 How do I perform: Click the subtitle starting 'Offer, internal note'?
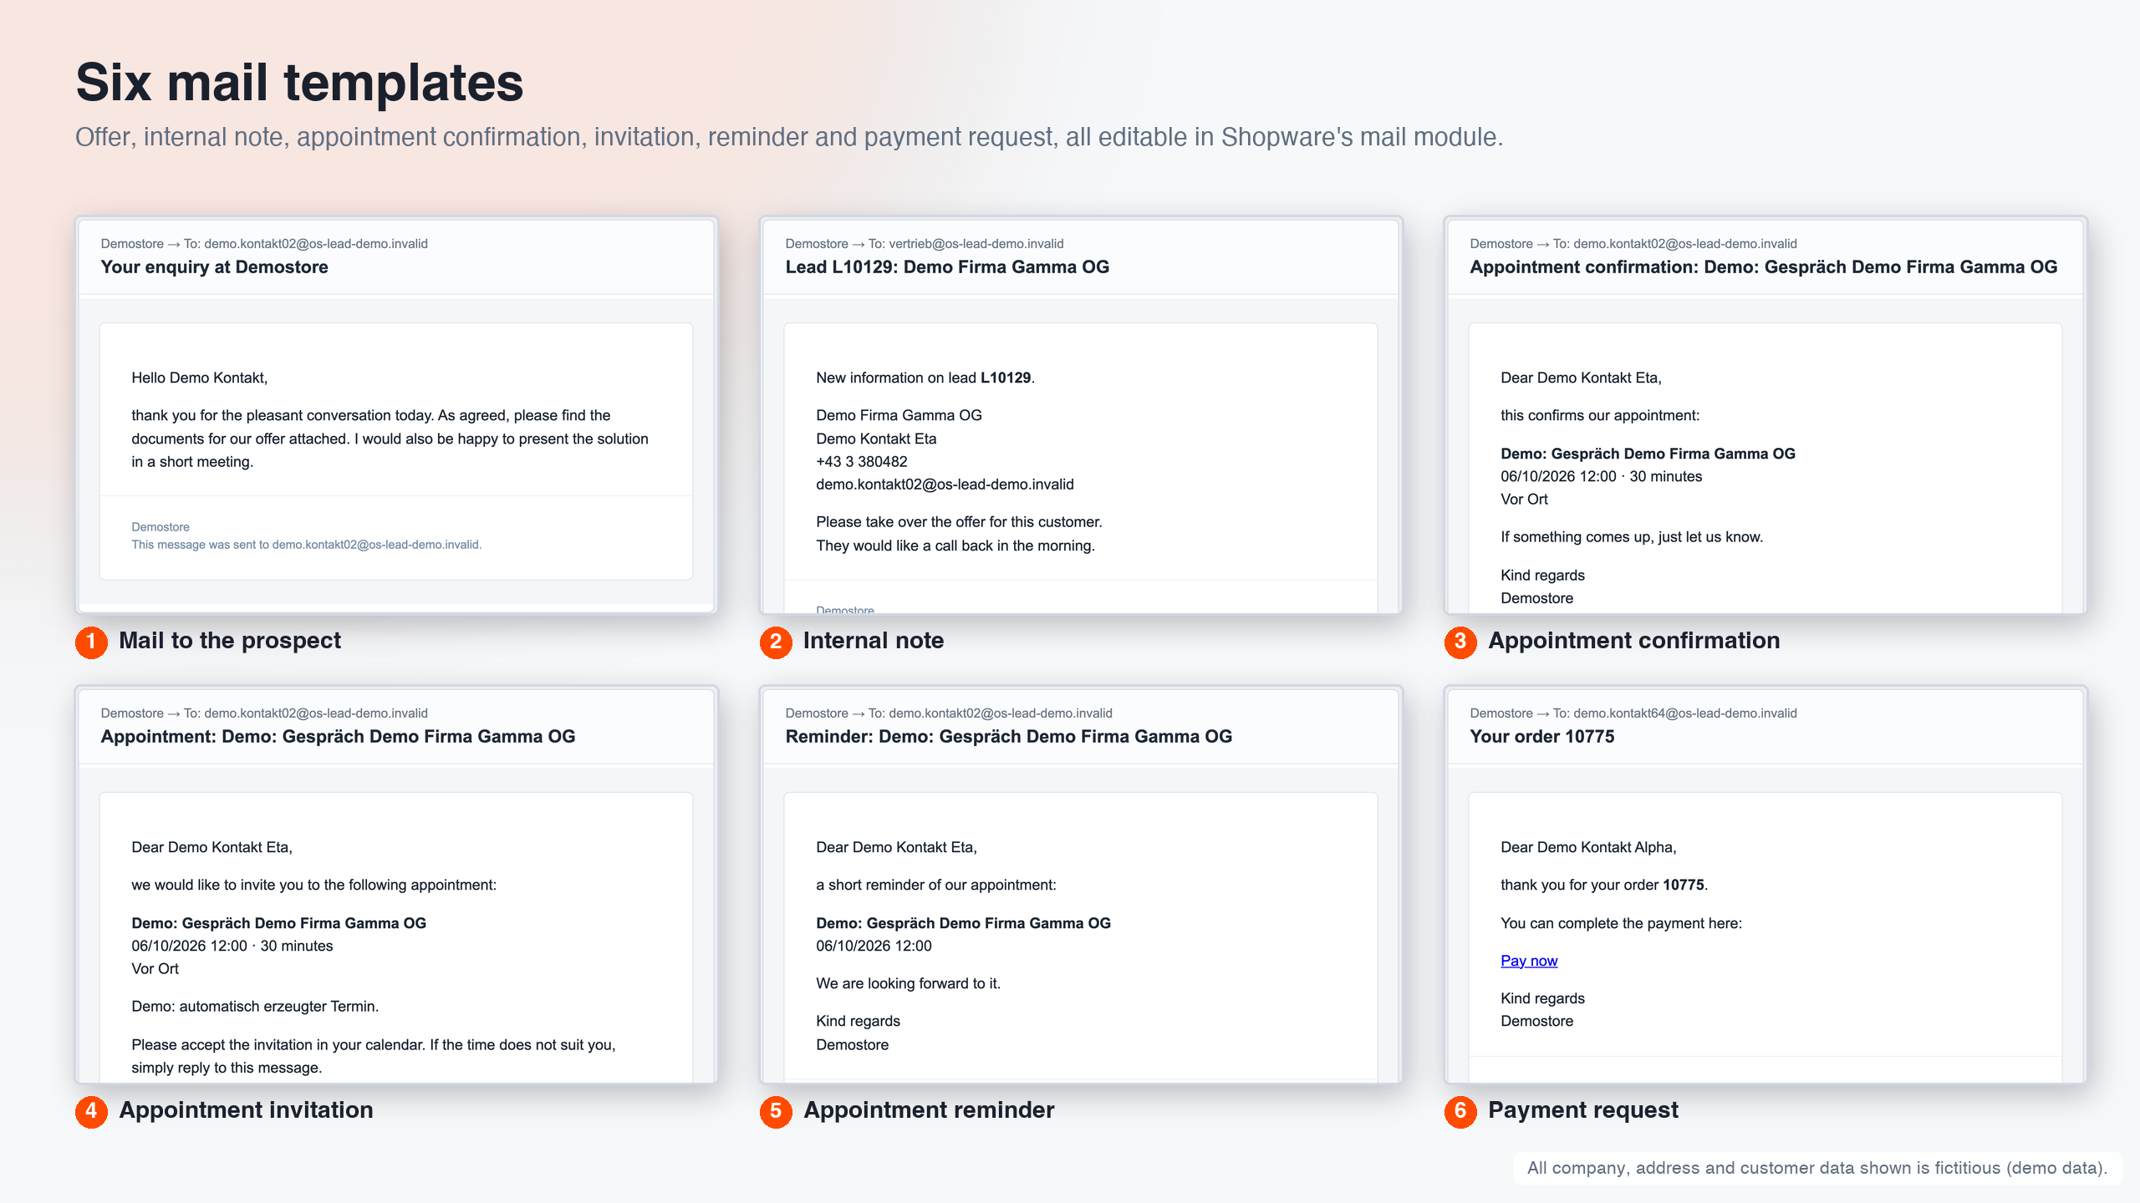[x=789, y=137]
